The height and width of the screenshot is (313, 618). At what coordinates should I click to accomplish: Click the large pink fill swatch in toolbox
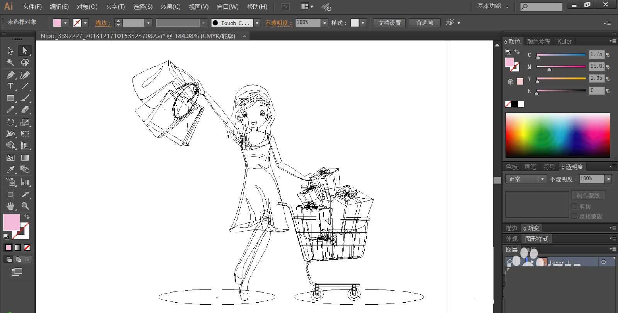point(12,222)
